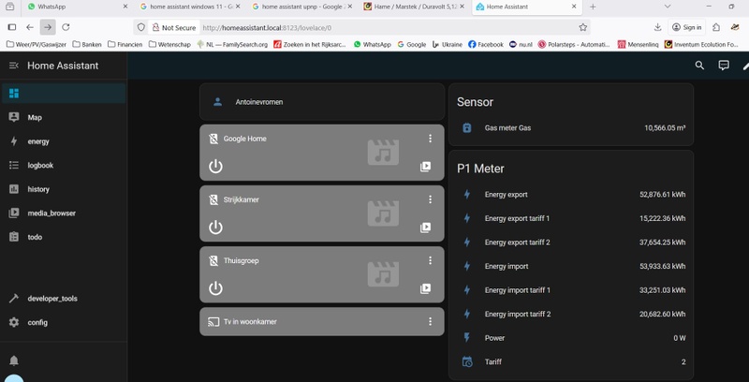The image size is (749, 382).
Task: Open the energy sidebar item
Action: coord(63,141)
